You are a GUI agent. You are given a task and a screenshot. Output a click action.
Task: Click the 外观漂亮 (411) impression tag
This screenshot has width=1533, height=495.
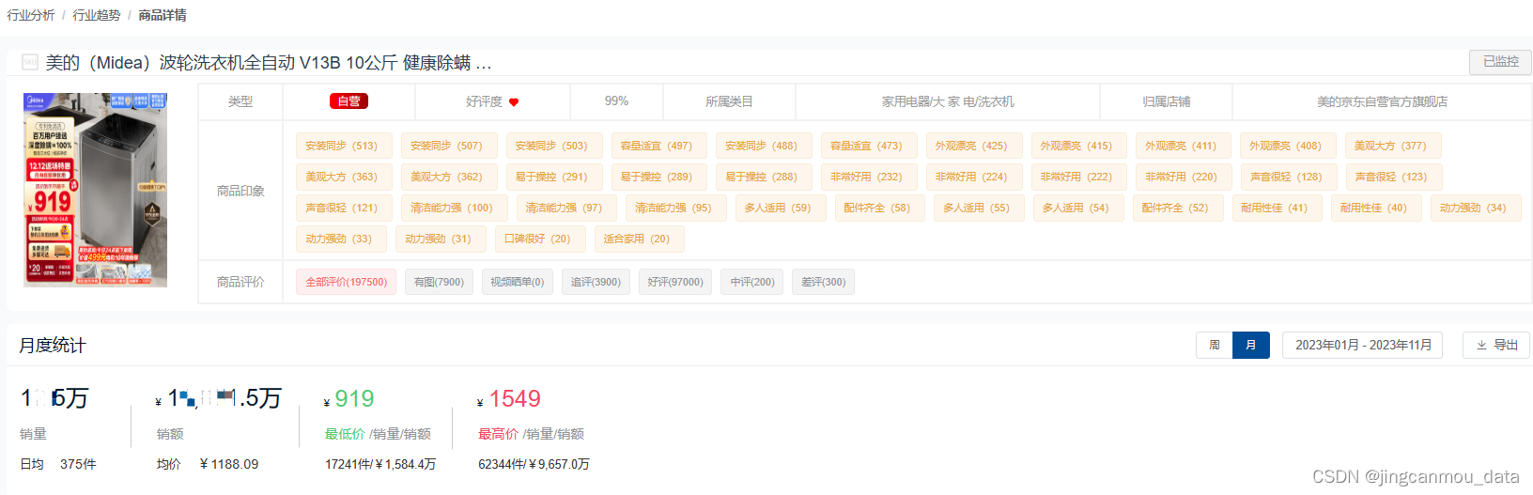click(1183, 146)
